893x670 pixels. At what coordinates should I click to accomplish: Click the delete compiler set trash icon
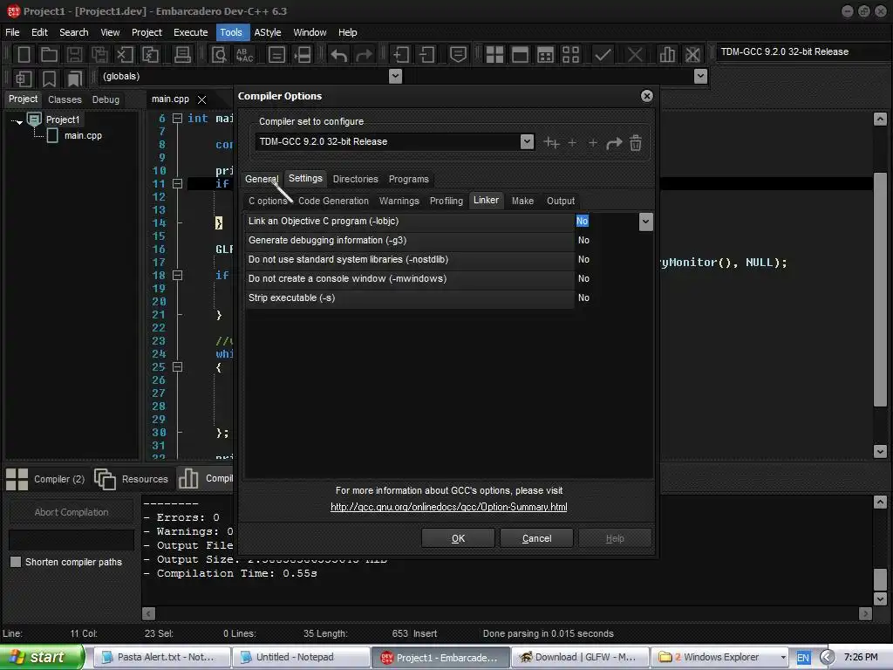636,142
